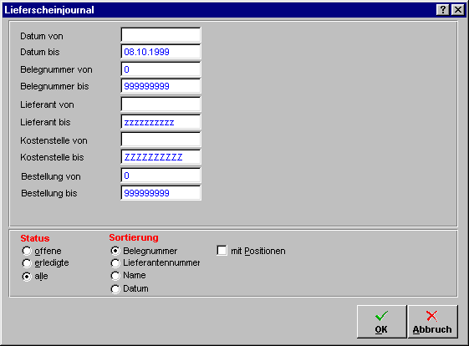Cancel using the red X Abbruch button
469x346 pixels.
pos(432,322)
